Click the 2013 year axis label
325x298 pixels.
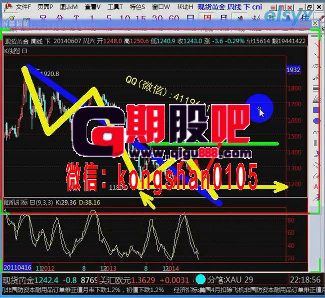coord(109,268)
